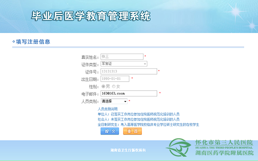Viewport: 258px width, 161px height.
Task: Expand the 人员类别 请选择 dropdown
Action: 114,101
